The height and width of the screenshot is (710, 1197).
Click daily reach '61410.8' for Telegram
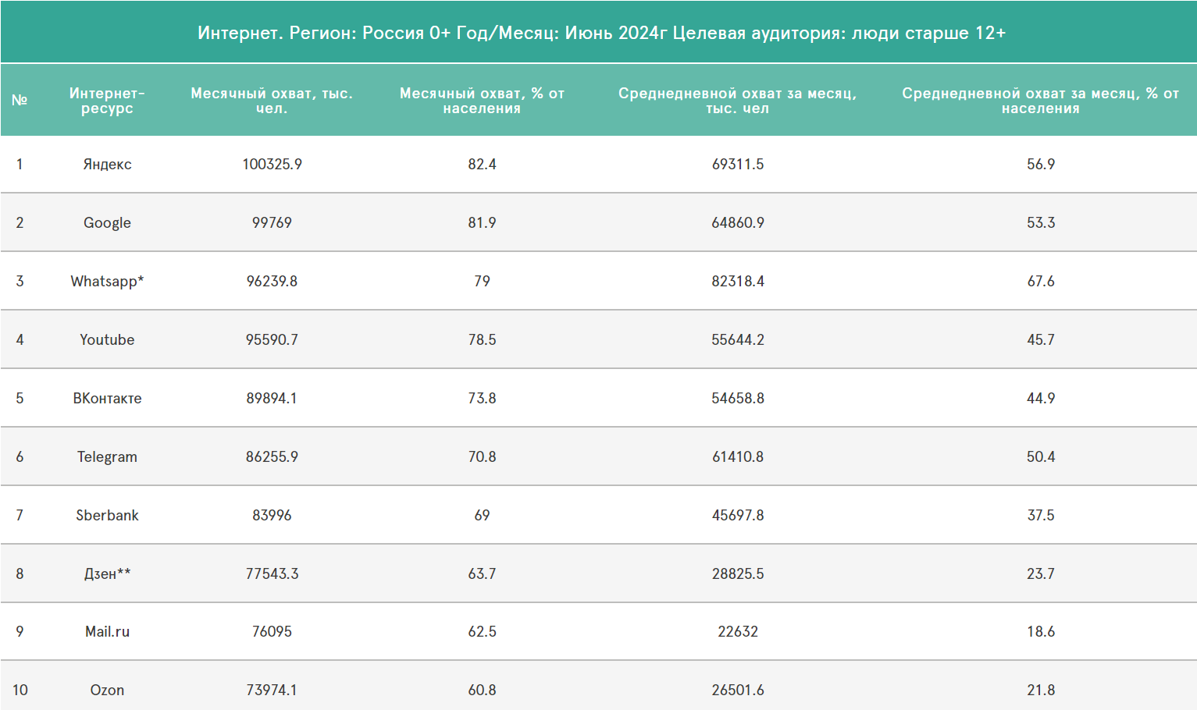[738, 456]
